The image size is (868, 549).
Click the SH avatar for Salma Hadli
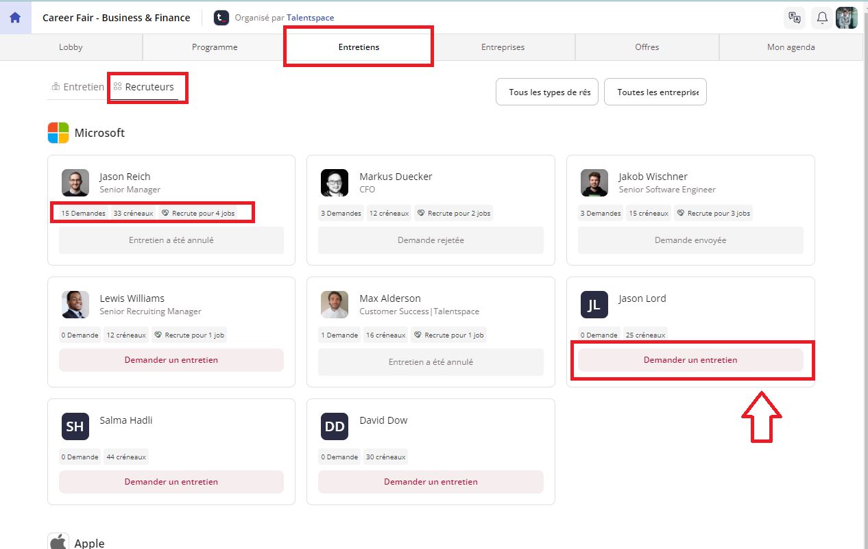pos(75,426)
